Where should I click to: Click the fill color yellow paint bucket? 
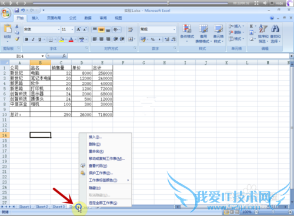tap(62, 39)
